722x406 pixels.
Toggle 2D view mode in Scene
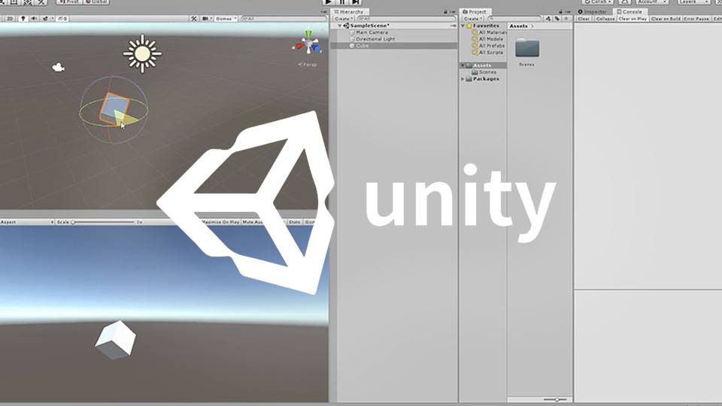coord(10,19)
